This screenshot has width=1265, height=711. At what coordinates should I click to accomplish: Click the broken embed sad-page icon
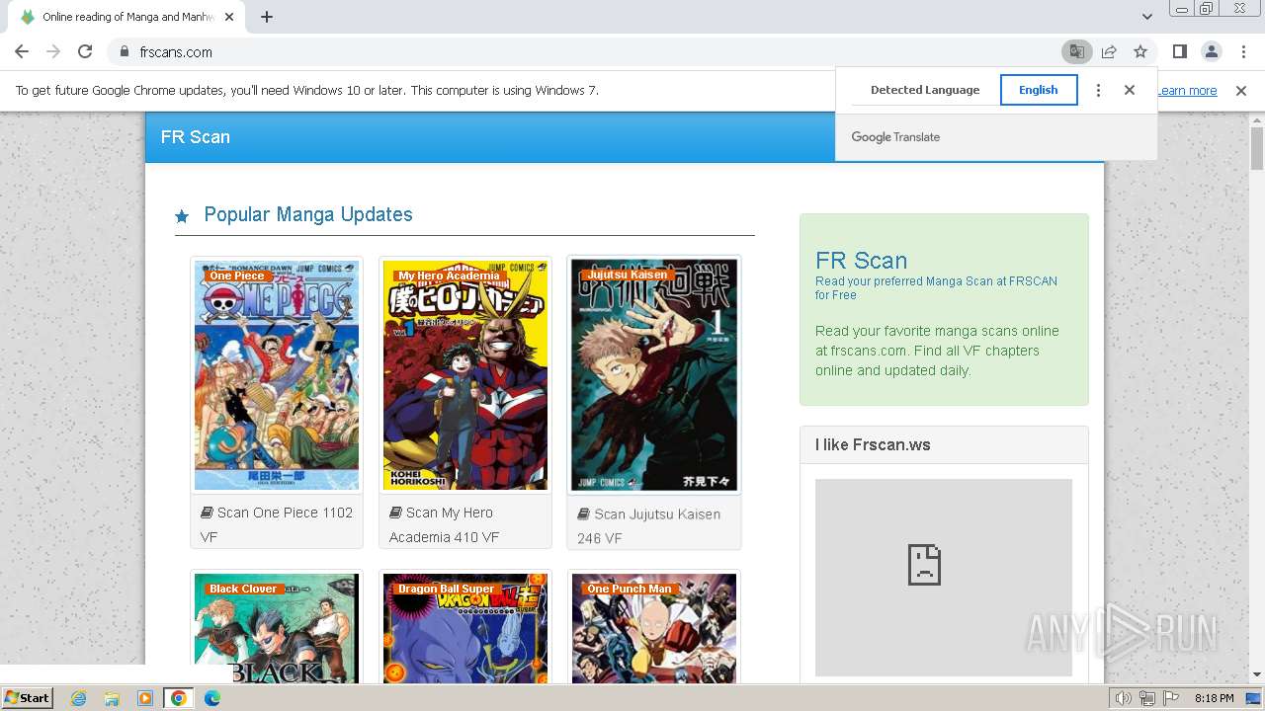pyautogui.click(x=924, y=565)
